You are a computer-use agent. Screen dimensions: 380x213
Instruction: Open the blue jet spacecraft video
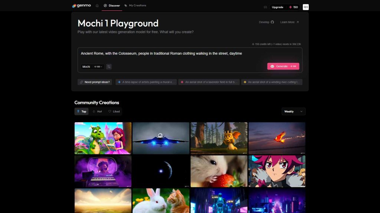pyautogui.click(x=161, y=138)
